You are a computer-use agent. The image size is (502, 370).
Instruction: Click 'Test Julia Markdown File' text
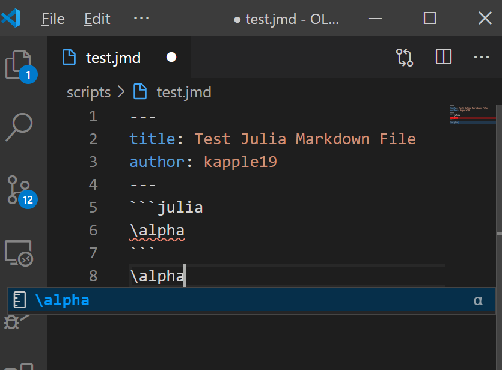(x=305, y=139)
